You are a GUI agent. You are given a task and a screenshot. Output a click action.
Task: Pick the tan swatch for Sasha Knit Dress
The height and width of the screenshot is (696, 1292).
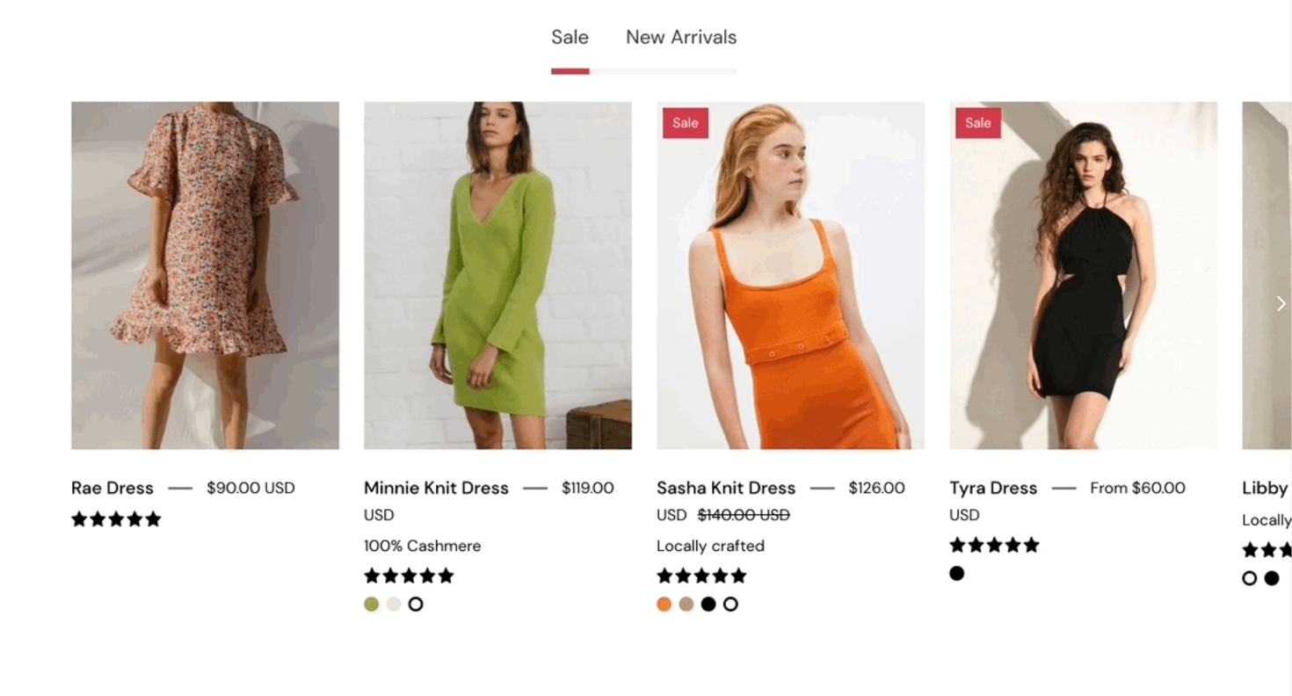[x=686, y=605]
